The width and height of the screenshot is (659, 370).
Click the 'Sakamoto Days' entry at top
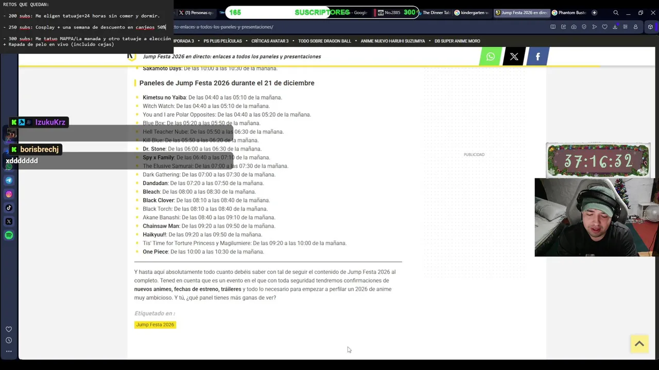pyautogui.click(x=210, y=68)
